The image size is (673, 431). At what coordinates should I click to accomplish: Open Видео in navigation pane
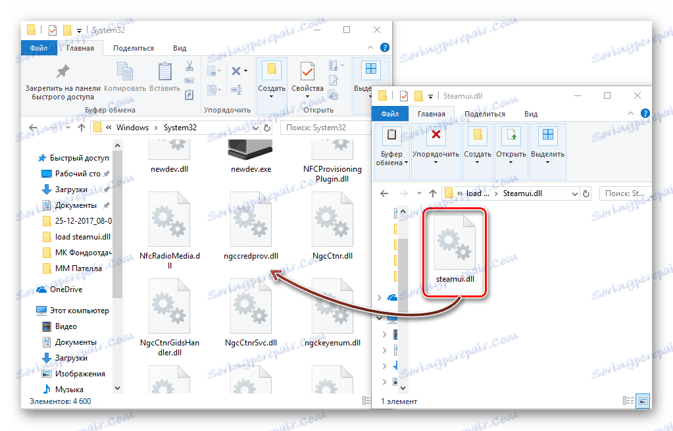coord(60,326)
